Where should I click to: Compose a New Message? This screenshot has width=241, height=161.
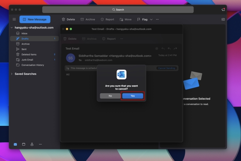(x=35, y=19)
